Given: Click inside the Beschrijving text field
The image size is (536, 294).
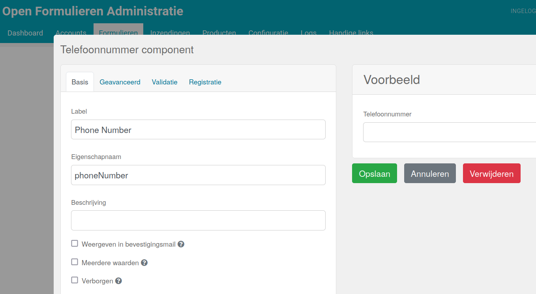Looking at the screenshot, I should pyautogui.click(x=198, y=220).
